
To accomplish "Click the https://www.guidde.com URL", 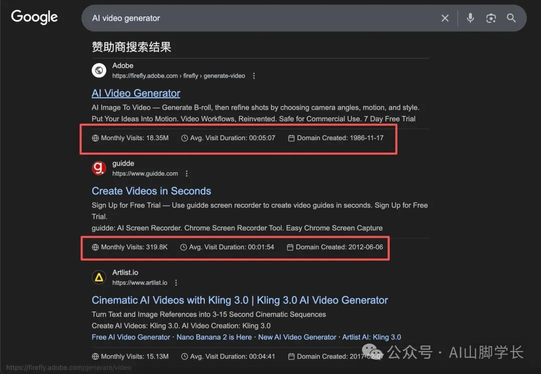I will tap(145, 174).
